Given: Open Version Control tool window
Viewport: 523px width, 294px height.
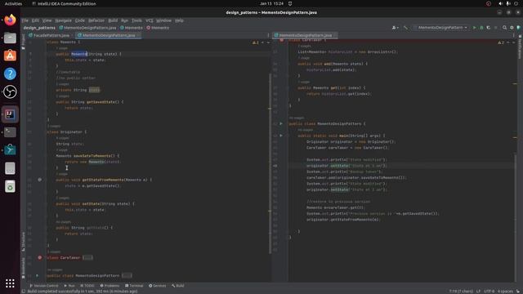Looking at the screenshot, I should tap(43, 286).
